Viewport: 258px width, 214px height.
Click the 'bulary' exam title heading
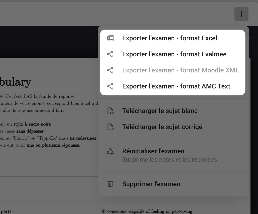pyautogui.click(x=16, y=82)
